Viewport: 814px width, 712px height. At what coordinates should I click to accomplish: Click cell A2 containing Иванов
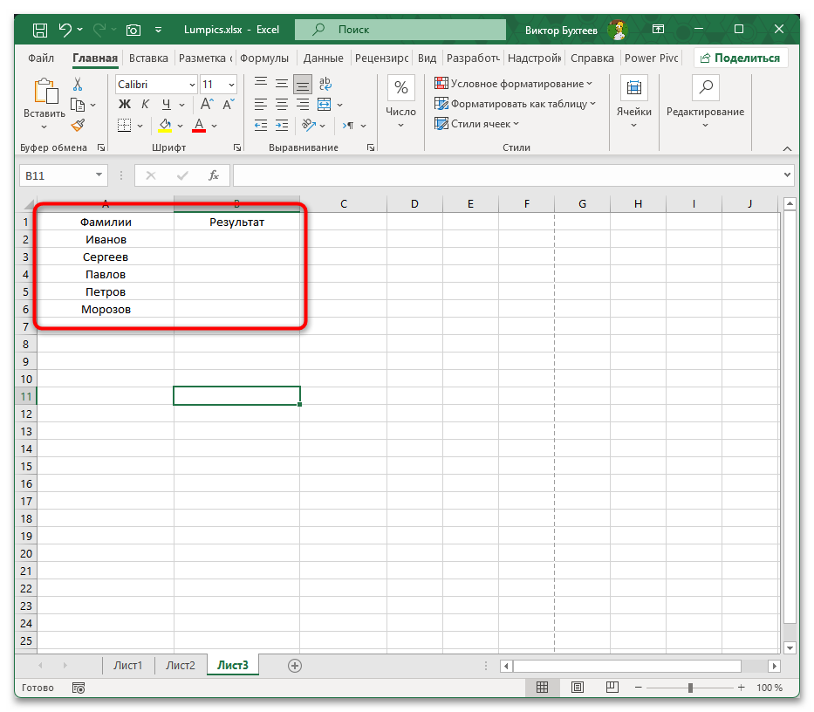[106, 239]
